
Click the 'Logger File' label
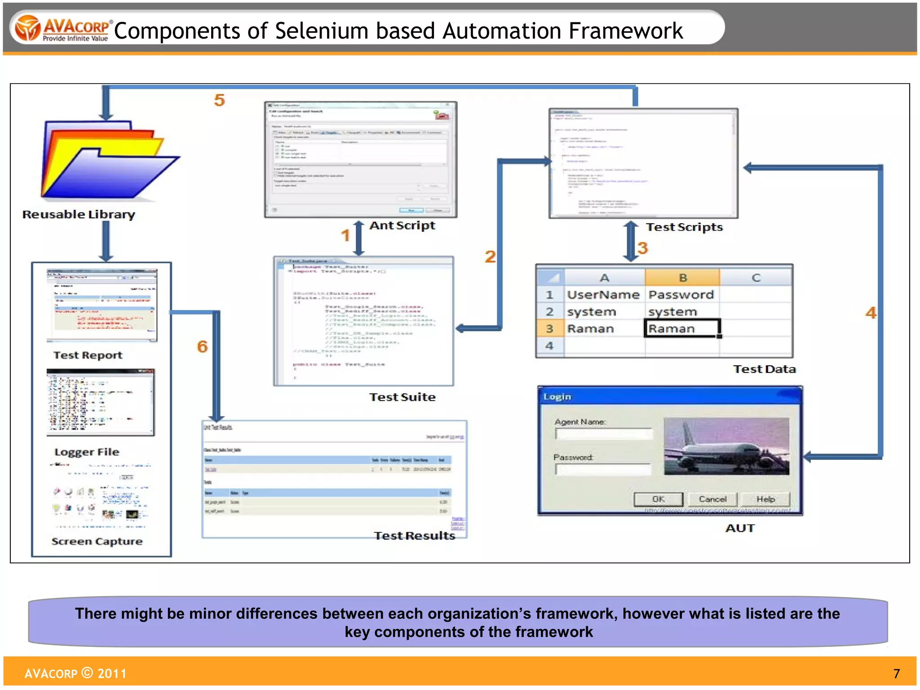click(87, 452)
